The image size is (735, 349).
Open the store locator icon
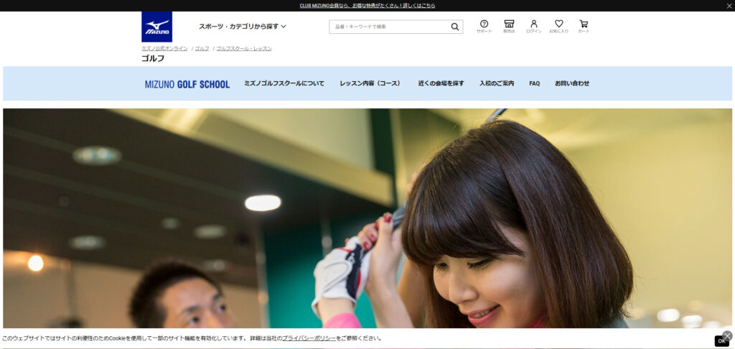coord(509,24)
